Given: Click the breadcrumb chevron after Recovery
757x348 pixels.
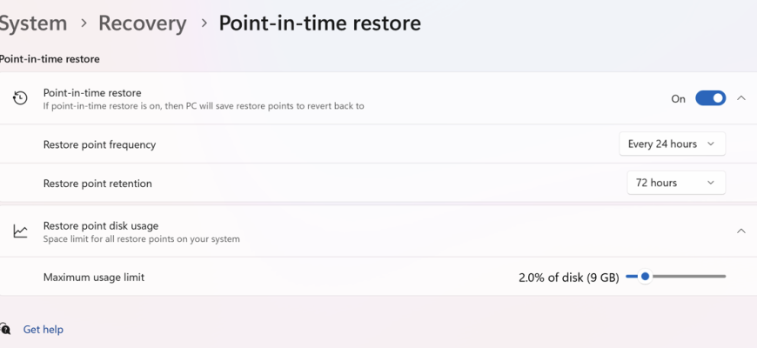Looking at the screenshot, I should 204,23.
